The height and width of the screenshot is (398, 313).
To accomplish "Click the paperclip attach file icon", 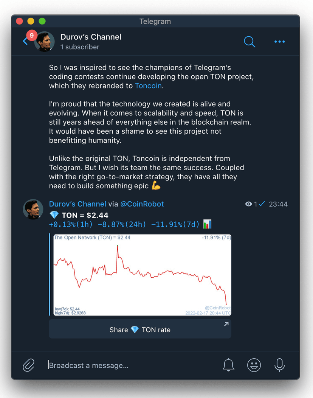I will coord(29,365).
